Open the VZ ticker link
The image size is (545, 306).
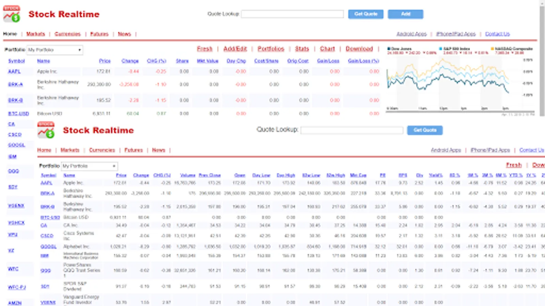tap(11, 251)
